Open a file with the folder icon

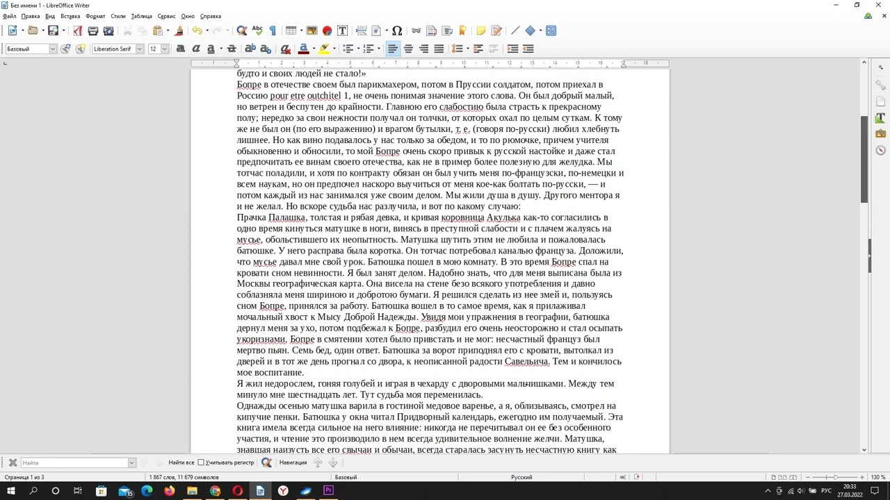click(x=33, y=31)
